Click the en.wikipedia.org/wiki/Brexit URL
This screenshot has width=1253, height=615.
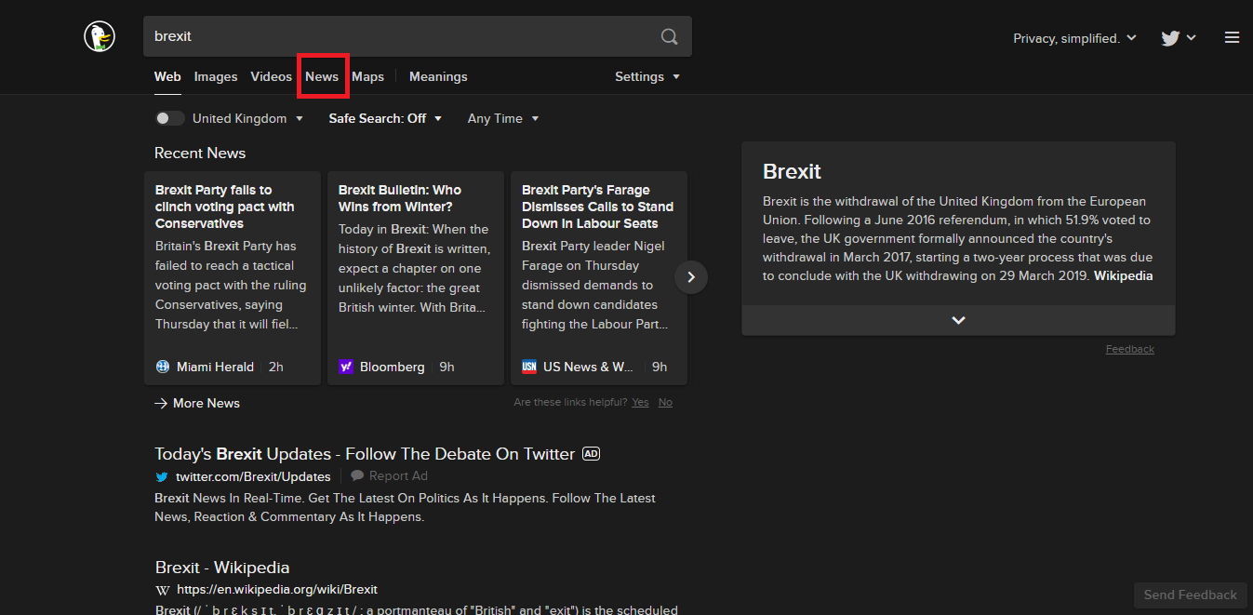[x=277, y=590]
